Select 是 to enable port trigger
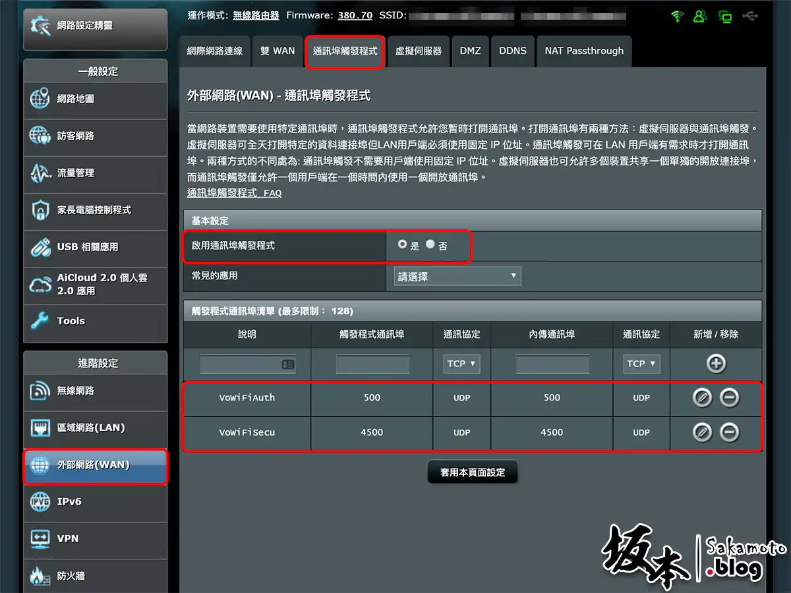The image size is (791, 593). click(x=402, y=244)
